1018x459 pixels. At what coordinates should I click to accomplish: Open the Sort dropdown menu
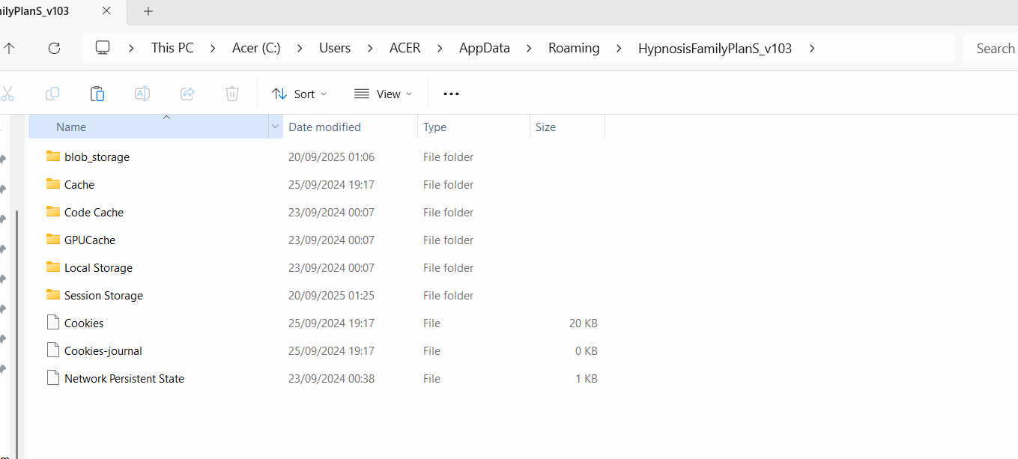click(300, 94)
